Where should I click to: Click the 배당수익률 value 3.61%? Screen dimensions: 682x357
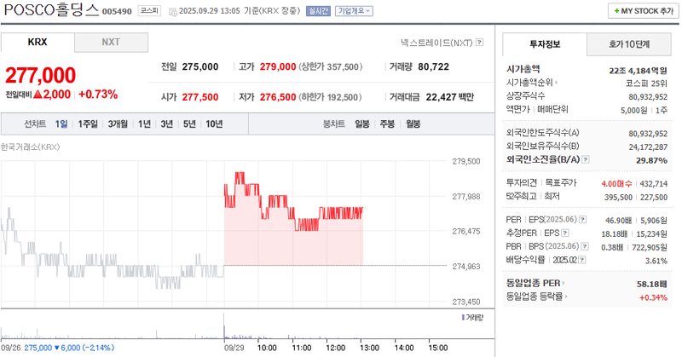pos(656,261)
